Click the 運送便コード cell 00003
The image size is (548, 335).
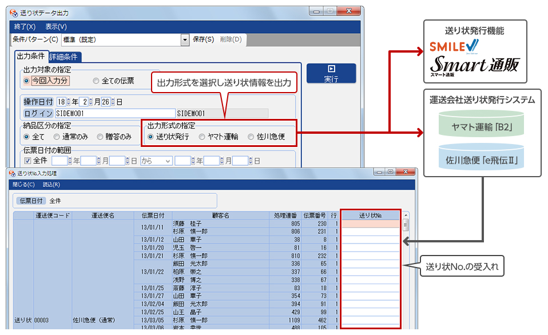click(x=42, y=320)
